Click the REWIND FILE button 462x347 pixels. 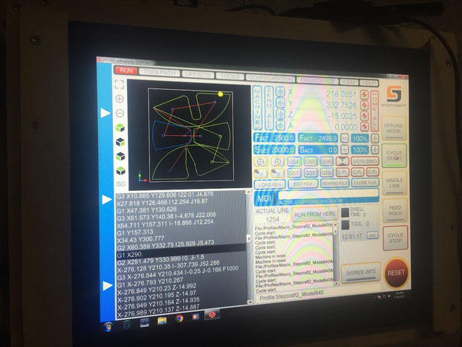[334, 183]
